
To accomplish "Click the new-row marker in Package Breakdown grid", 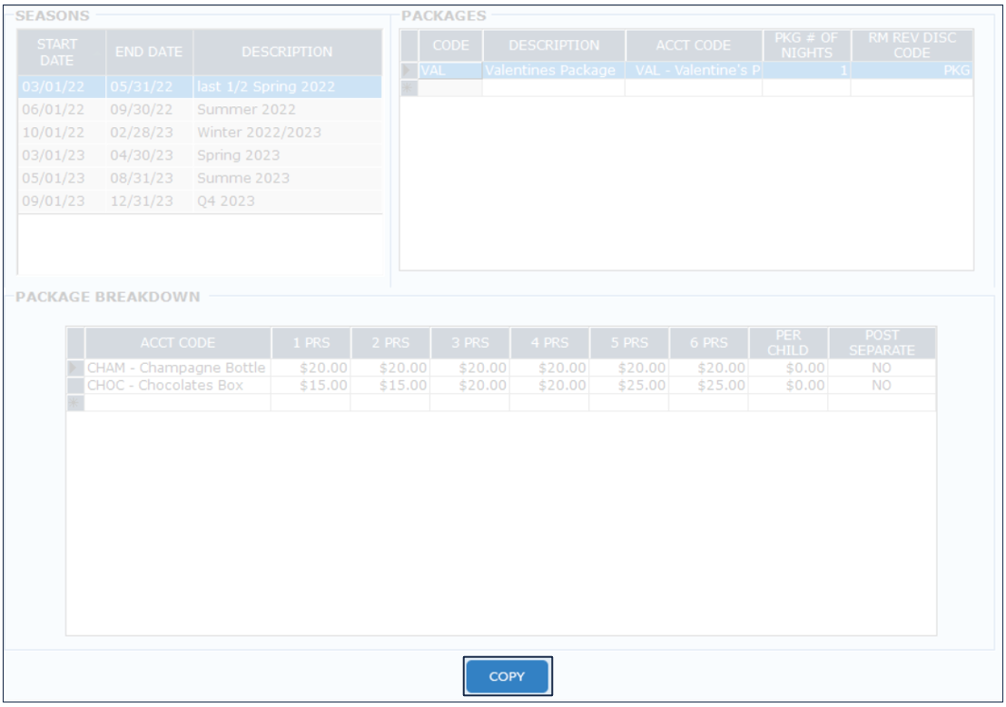I will pos(75,403).
